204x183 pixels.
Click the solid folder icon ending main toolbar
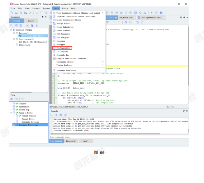(x=161, y=13)
